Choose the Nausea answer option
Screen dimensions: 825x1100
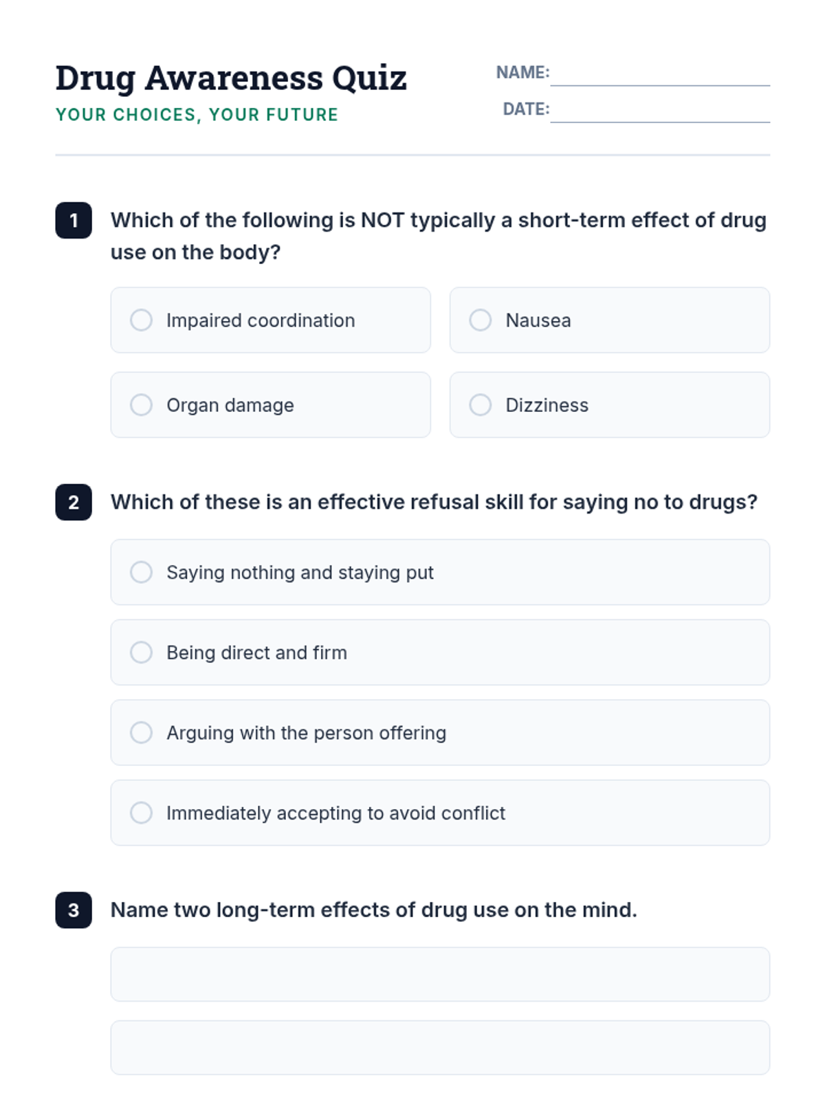pyautogui.click(x=481, y=320)
